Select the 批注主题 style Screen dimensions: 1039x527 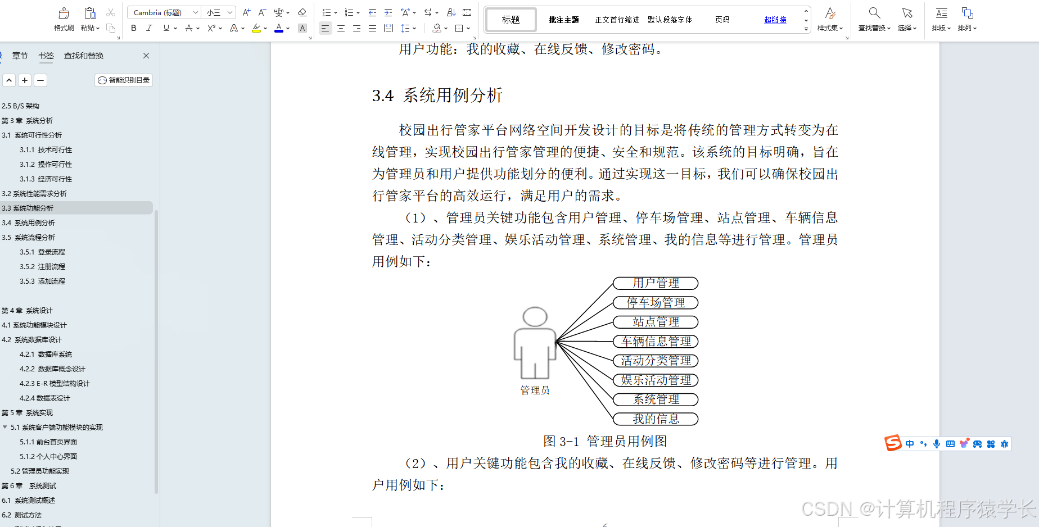coord(564,20)
